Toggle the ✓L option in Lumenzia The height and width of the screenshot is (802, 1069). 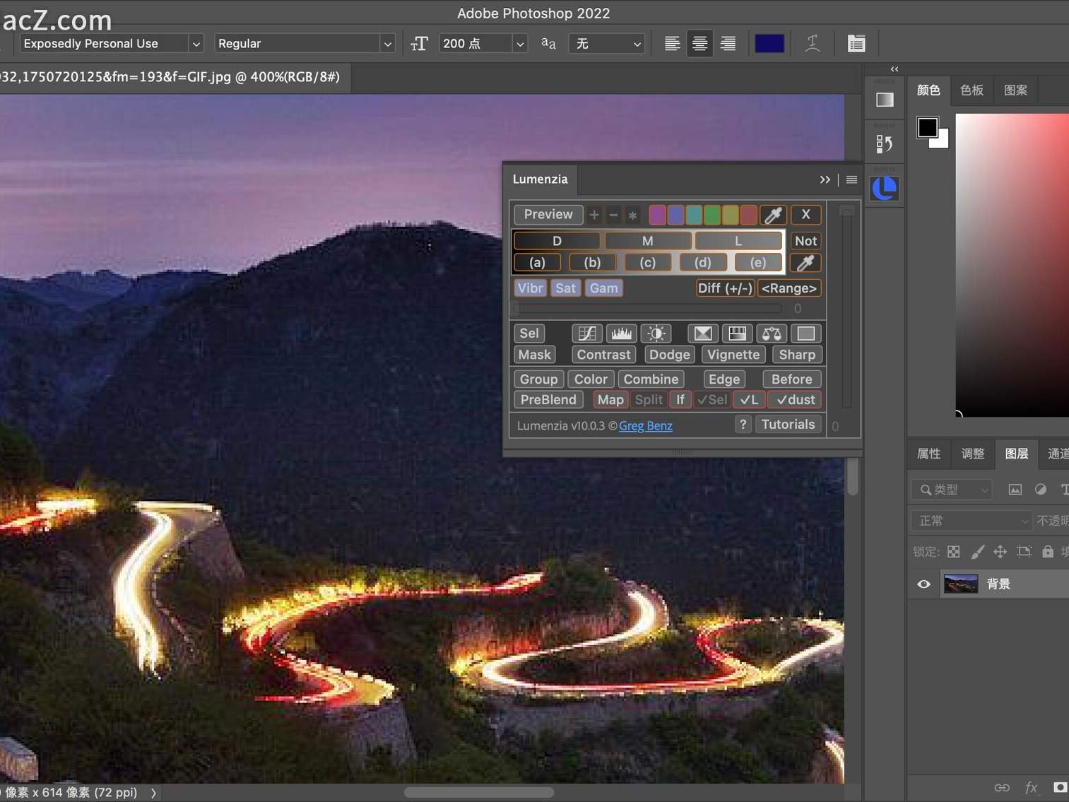pyautogui.click(x=748, y=399)
